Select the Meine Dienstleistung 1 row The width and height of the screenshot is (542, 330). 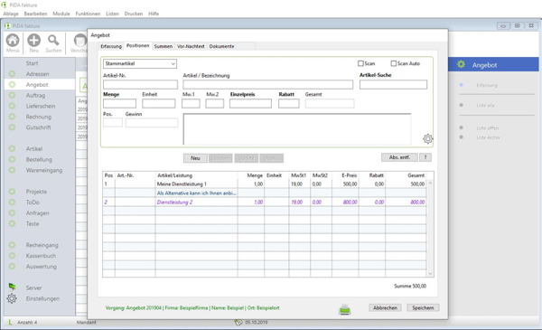[x=265, y=184]
